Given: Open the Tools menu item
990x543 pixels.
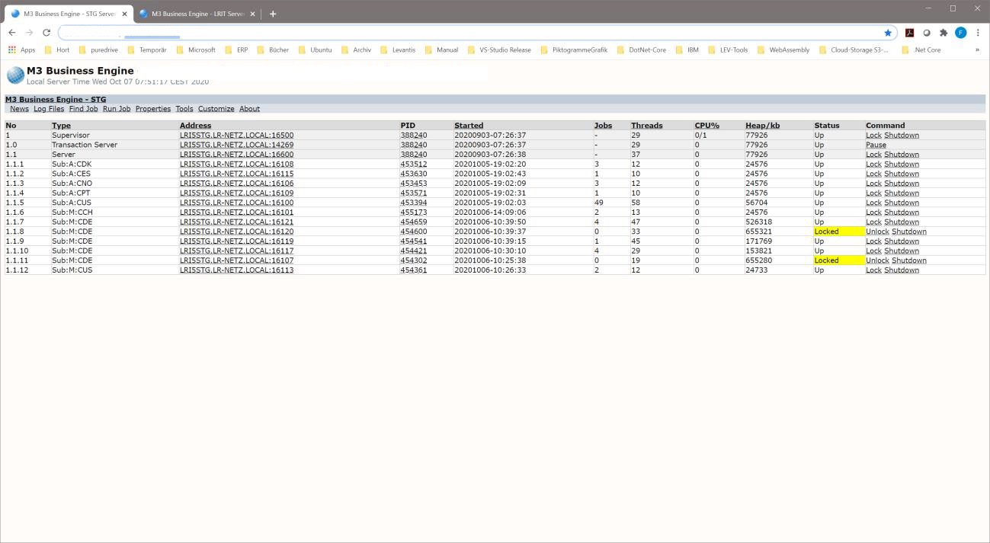Looking at the screenshot, I should click(184, 109).
